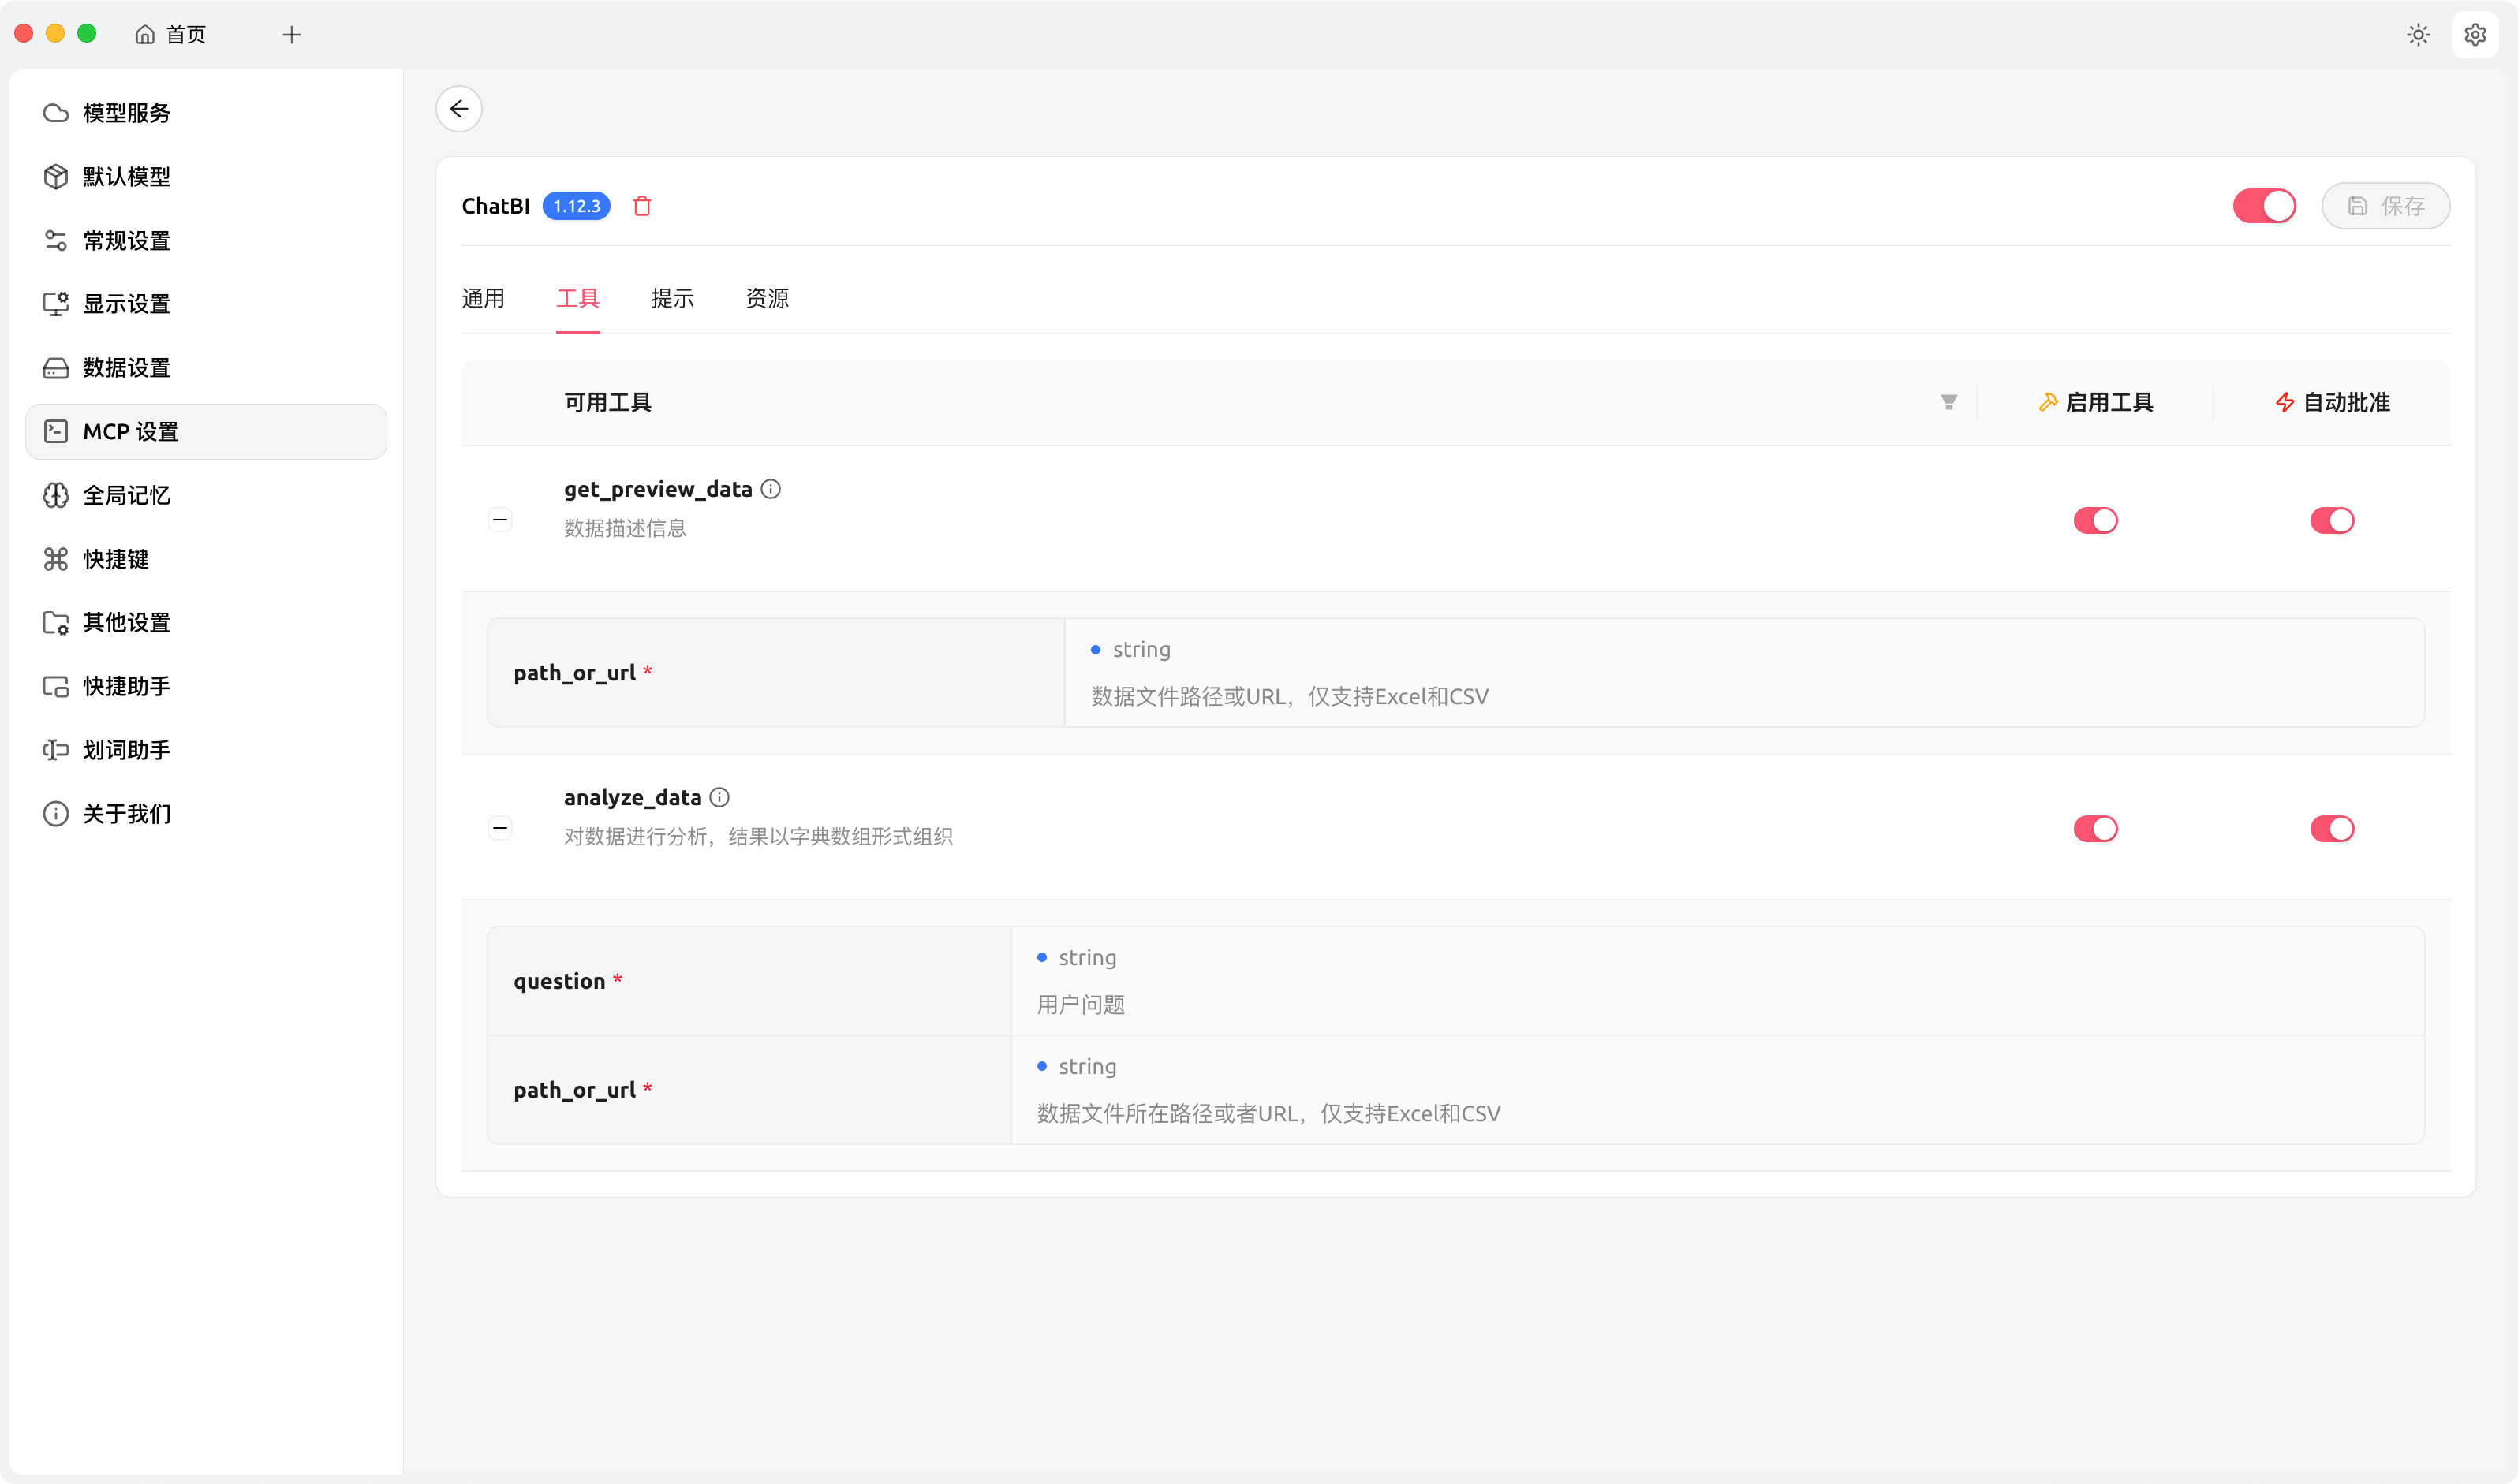
Task: Click the red delete trash icon next to ChatBI
Action: (642, 206)
